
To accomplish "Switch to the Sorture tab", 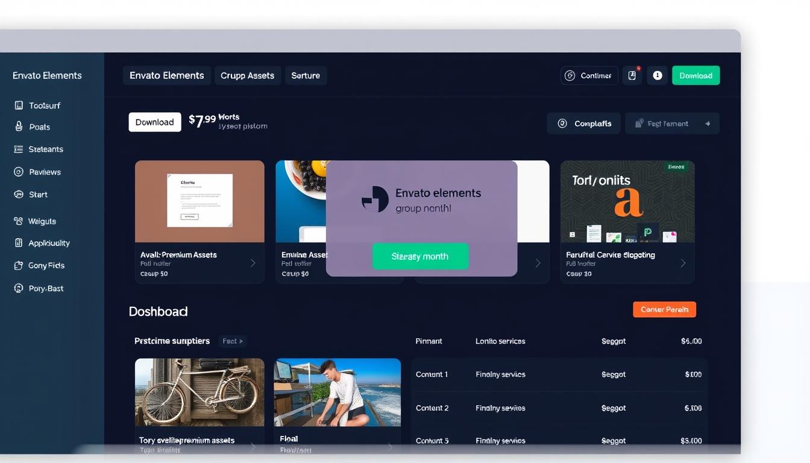I will click(306, 75).
